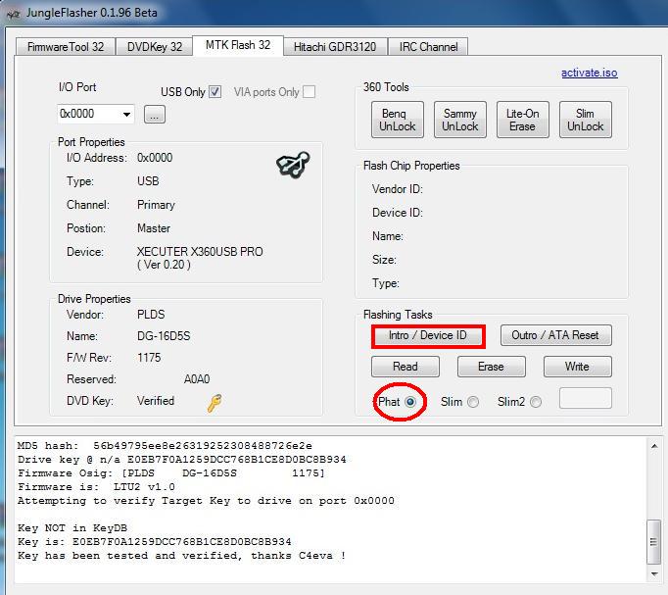This screenshot has height=595, width=668.
Task: Click the 'Attempting to verify Target Key' line
Action: 206,501
